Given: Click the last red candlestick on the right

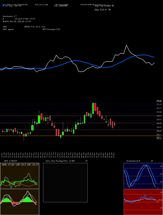Looking at the screenshot, I should tap(114, 124).
